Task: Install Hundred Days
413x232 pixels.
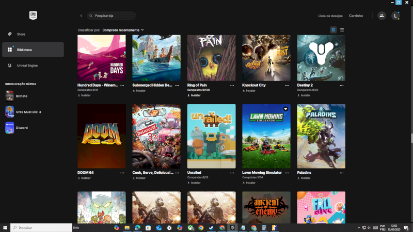Action: point(84,95)
